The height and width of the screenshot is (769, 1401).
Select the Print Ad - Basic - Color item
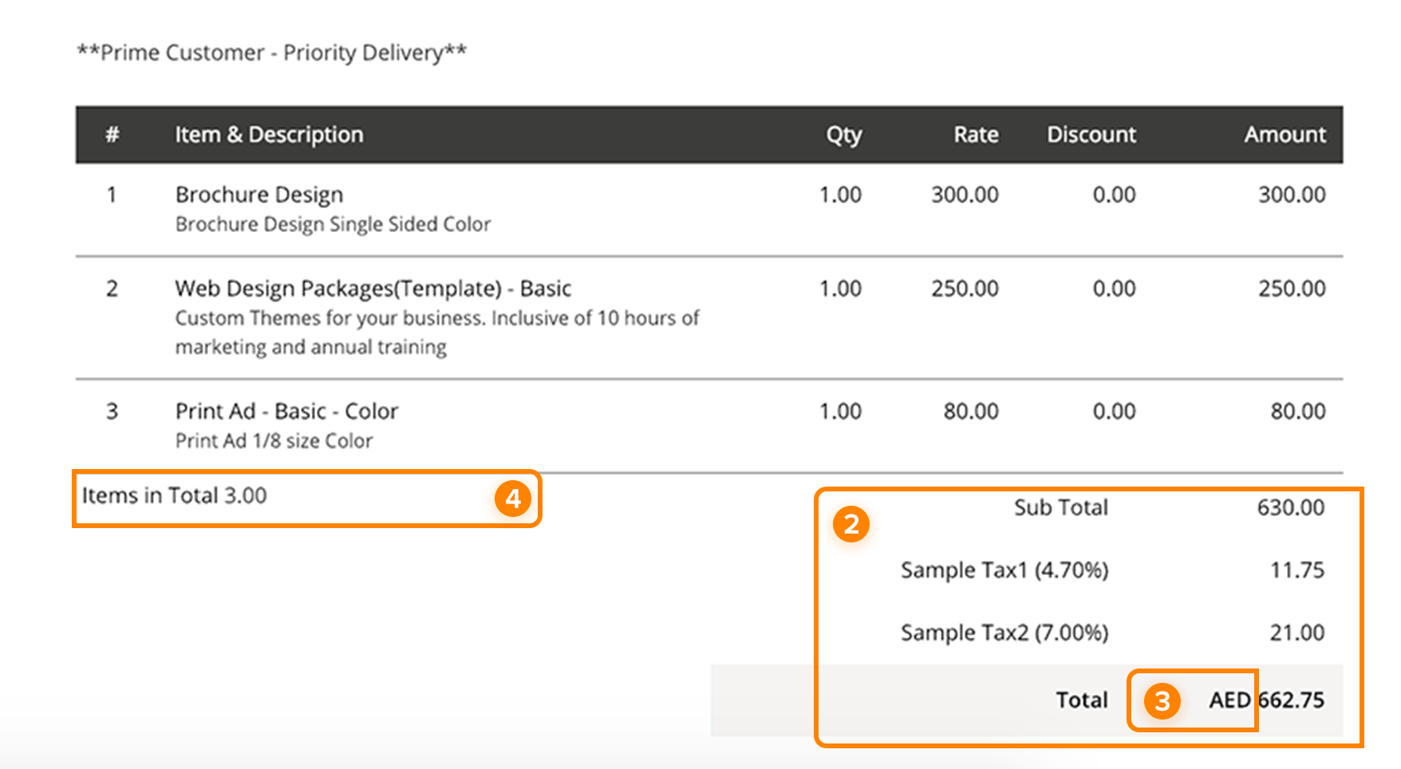286,412
